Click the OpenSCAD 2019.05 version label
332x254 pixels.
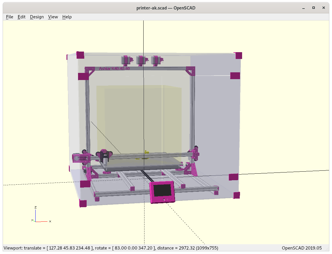click(x=301, y=248)
